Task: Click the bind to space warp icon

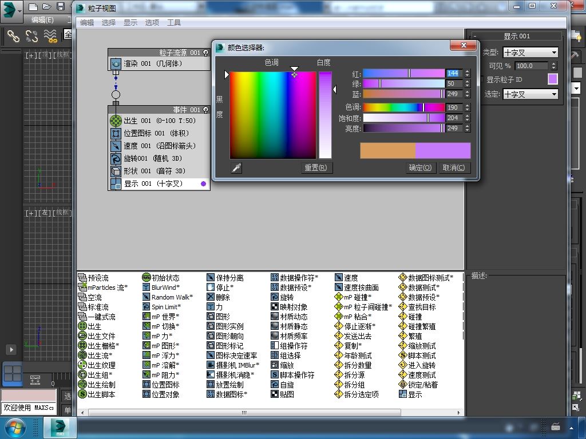Action: (x=50, y=36)
